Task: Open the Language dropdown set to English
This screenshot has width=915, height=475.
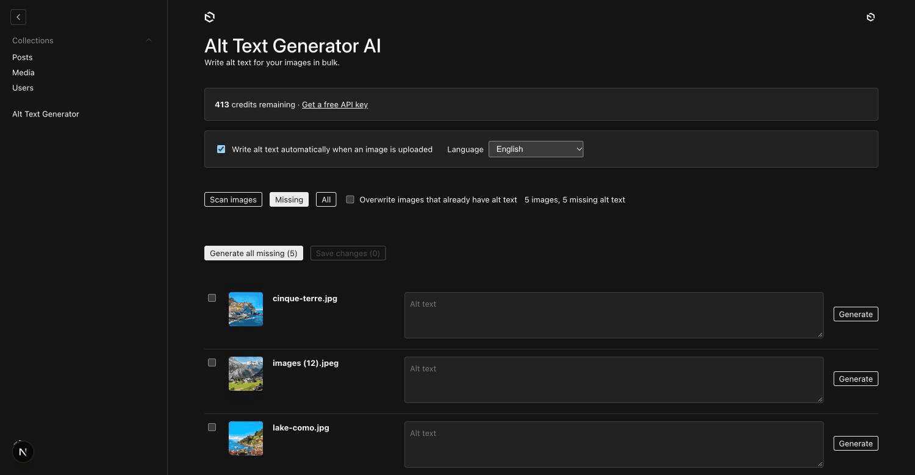Action: pyautogui.click(x=536, y=149)
